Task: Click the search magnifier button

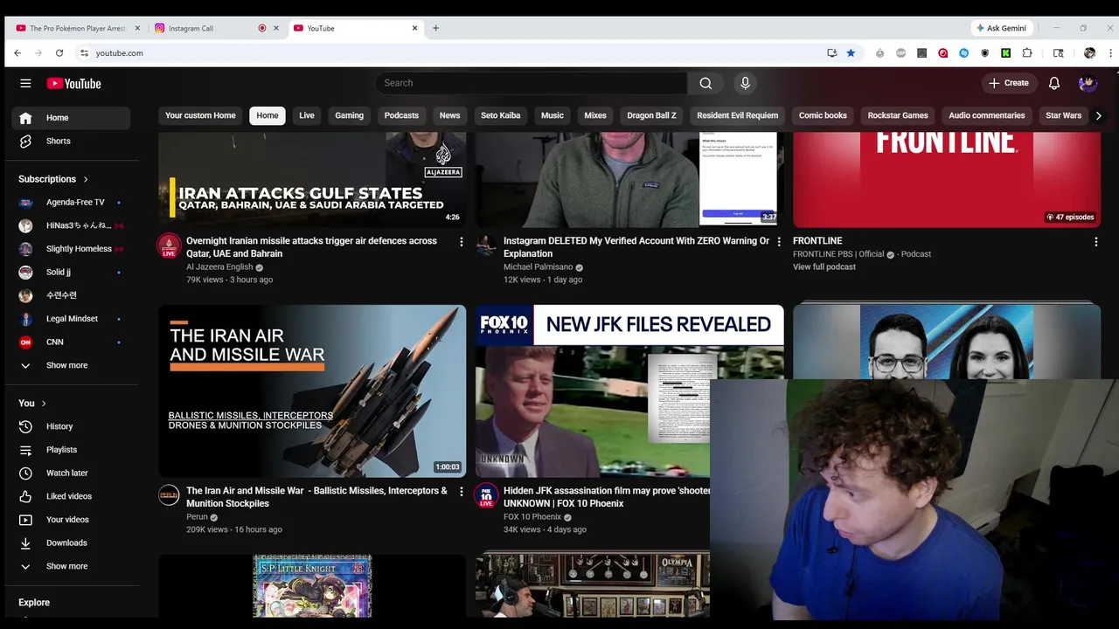Action: point(705,83)
